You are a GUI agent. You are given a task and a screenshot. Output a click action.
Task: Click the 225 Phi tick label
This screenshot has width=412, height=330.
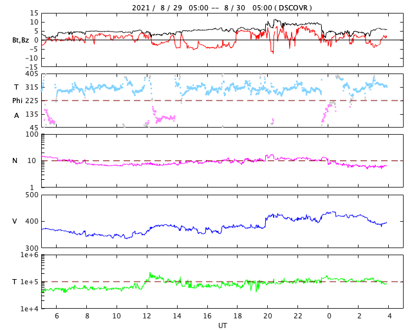click(32, 101)
